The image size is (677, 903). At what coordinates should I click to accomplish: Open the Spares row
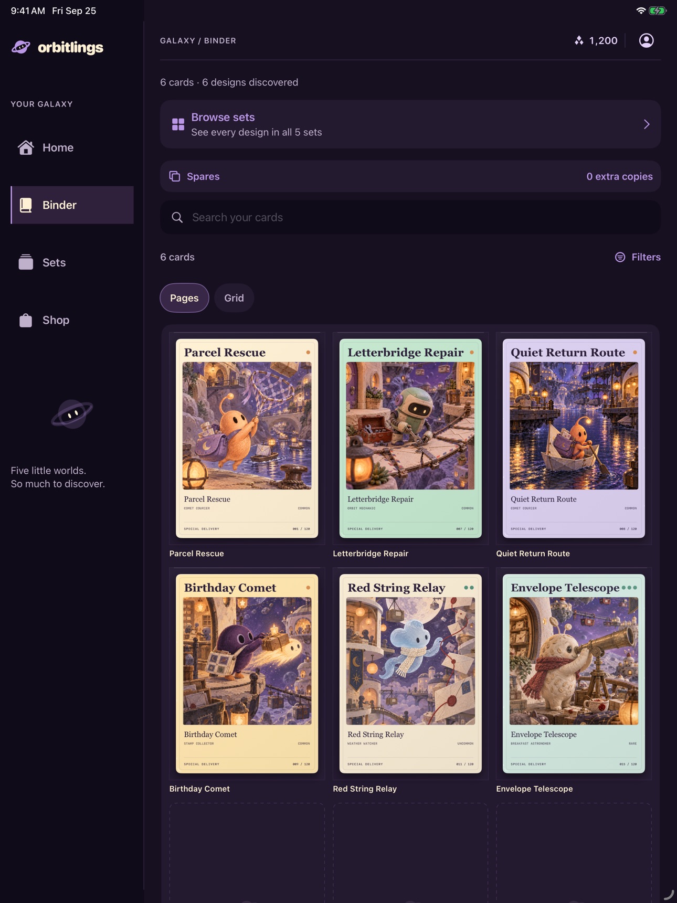point(410,176)
